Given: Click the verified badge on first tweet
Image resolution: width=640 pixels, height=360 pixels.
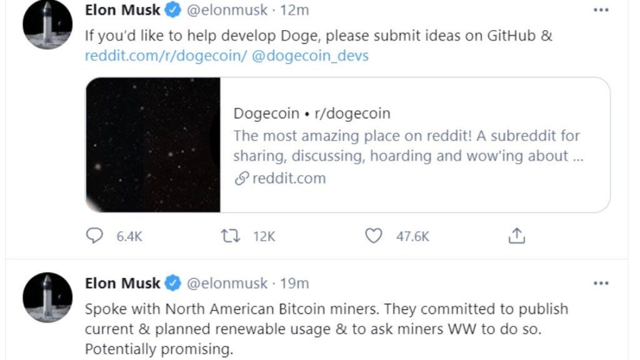Looking at the screenshot, I should pos(172,11).
